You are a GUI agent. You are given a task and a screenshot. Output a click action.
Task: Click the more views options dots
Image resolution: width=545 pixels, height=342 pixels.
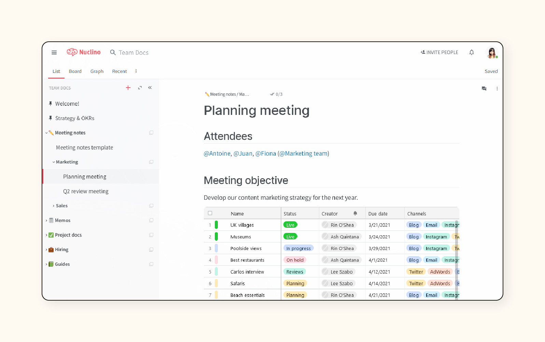coord(136,71)
